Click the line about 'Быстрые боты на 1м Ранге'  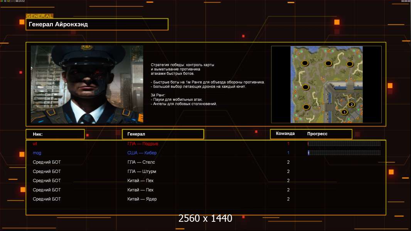[207, 82]
